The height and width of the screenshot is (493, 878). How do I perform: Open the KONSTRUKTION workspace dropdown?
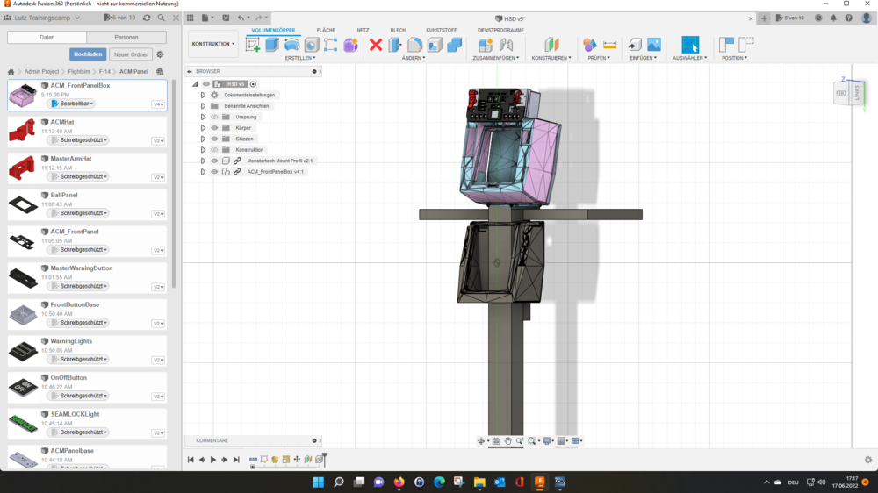pos(213,44)
